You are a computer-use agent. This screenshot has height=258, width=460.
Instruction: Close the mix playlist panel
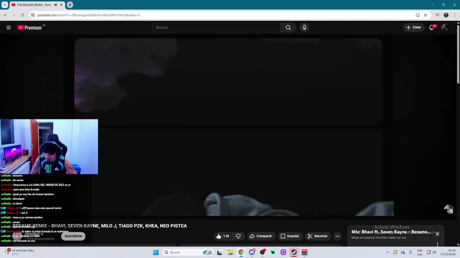click(x=437, y=234)
